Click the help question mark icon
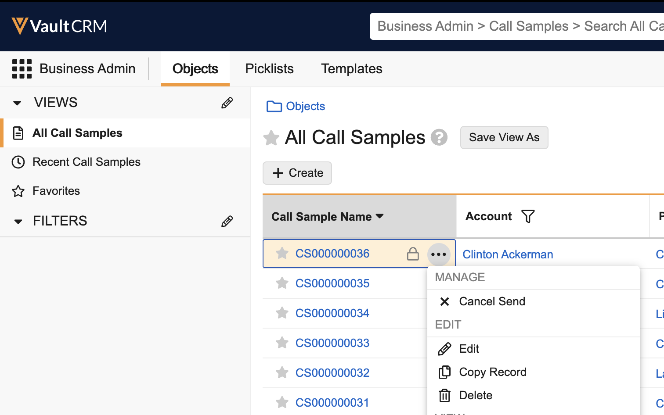Viewport: 664px width, 415px height. pos(439,138)
